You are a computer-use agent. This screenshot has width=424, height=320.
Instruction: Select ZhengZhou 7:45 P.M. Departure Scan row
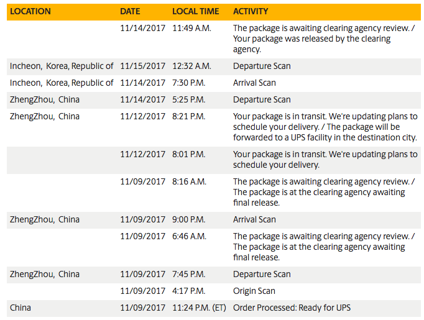pos(214,275)
